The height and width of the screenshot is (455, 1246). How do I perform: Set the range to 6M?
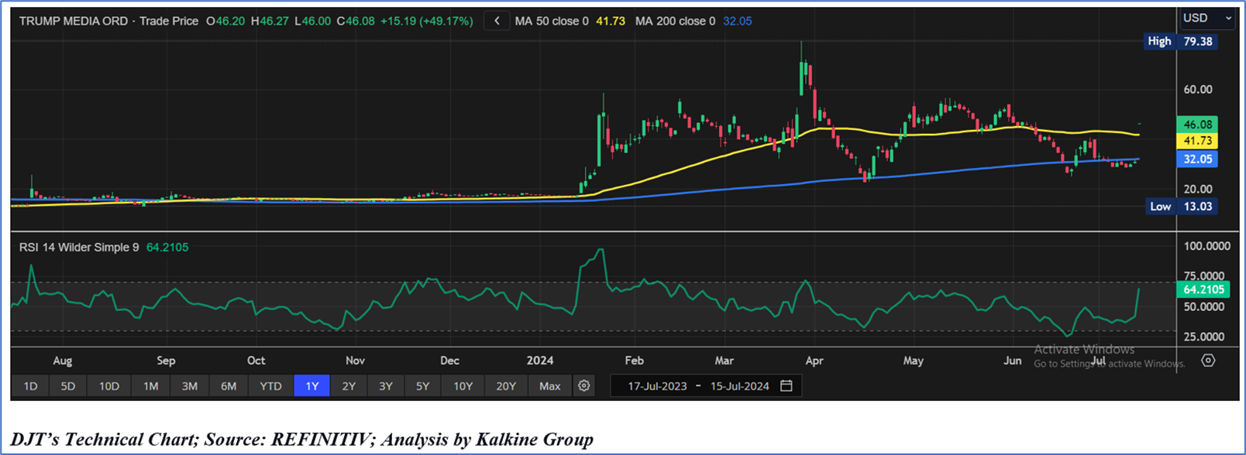click(229, 385)
